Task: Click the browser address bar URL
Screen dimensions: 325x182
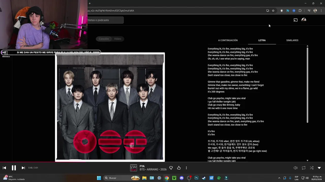Action: pyautogui.click(x=111, y=11)
